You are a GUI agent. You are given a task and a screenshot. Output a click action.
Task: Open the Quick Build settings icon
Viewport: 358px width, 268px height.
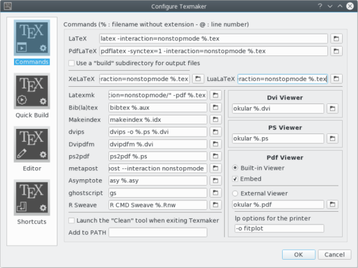(32, 91)
